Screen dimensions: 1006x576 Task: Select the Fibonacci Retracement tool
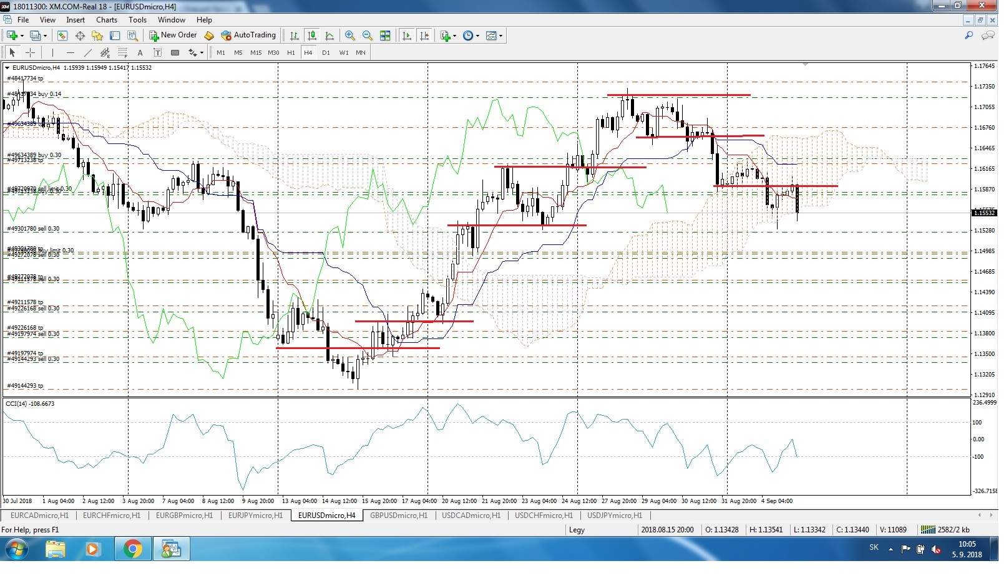pyautogui.click(x=123, y=52)
